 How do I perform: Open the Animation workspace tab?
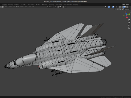click(x=44, y=5)
